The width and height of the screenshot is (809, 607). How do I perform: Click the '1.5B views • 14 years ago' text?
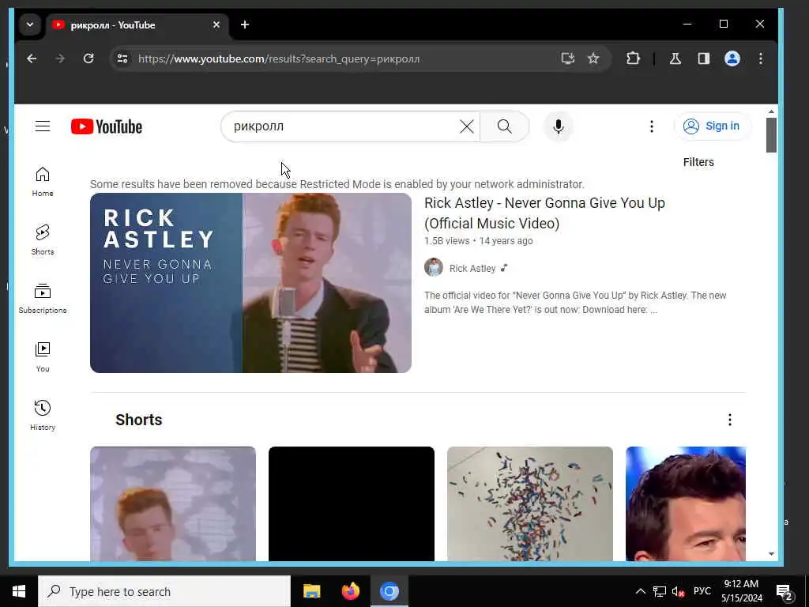pos(478,241)
